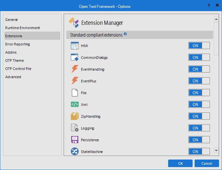Image resolution: width=222 pixels, height=170 pixels.
Task: Click the File extension page icon
Action: pyautogui.click(x=75, y=93)
